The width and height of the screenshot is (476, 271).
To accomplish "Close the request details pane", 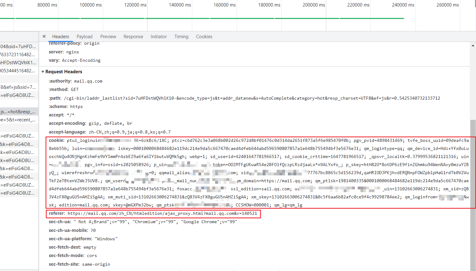I will point(44,36).
